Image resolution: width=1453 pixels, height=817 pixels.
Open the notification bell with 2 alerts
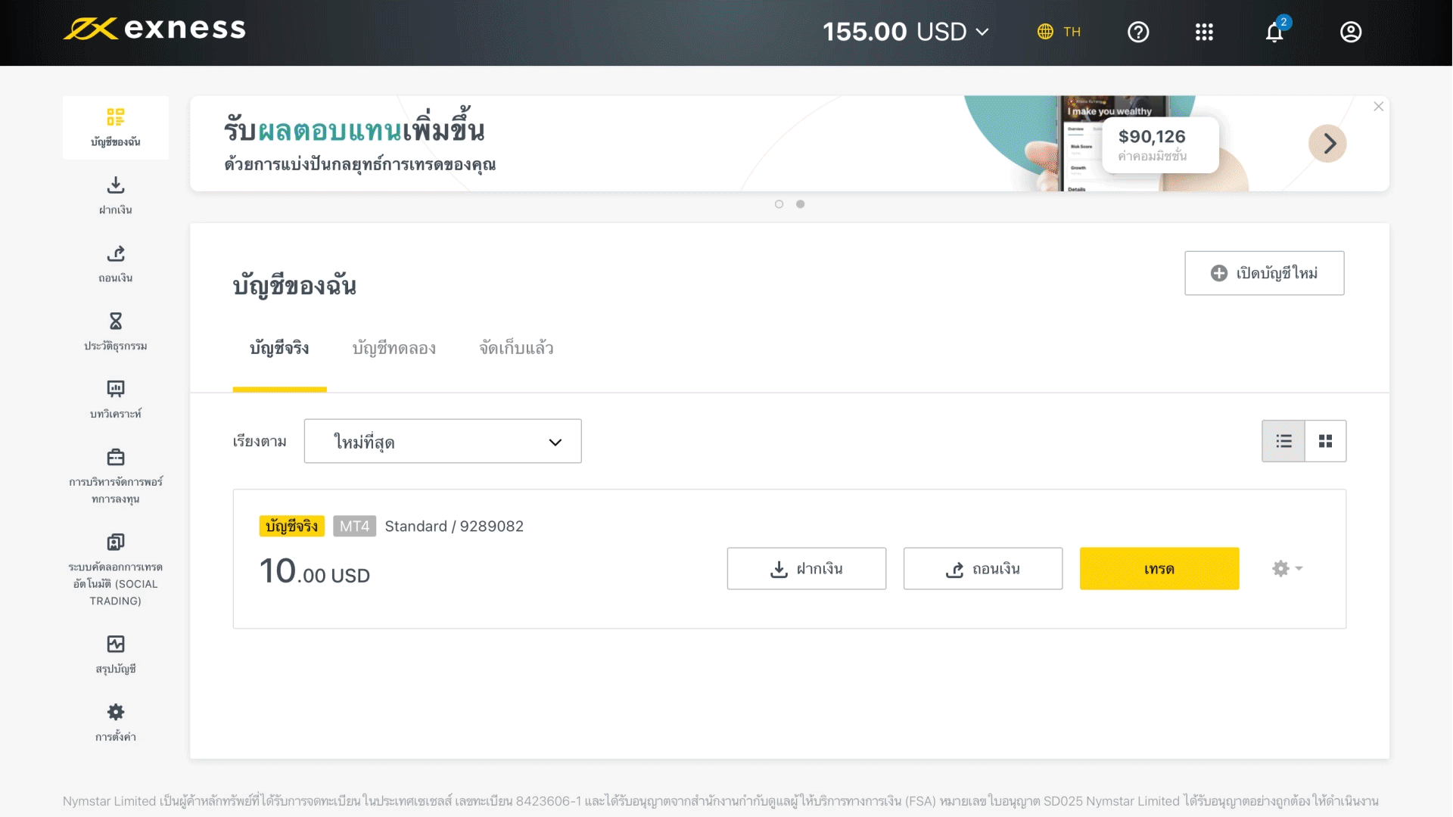coord(1275,33)
